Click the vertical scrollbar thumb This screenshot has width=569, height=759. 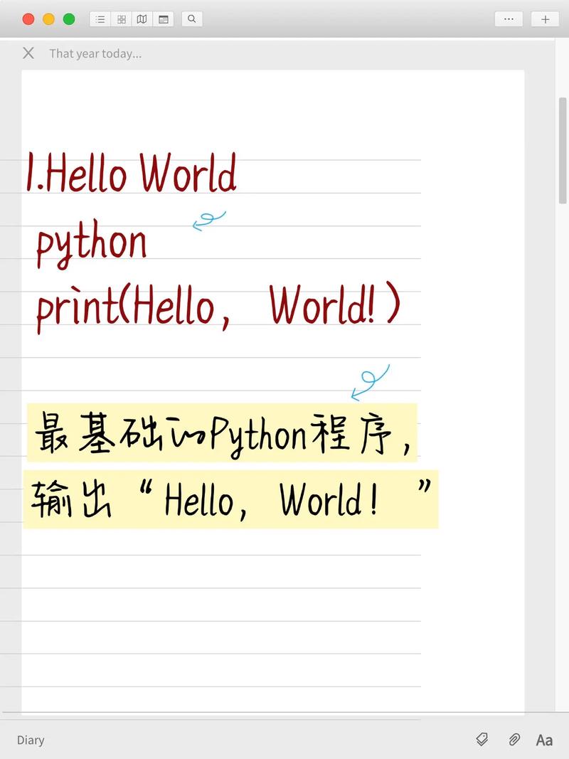(562, 151)
